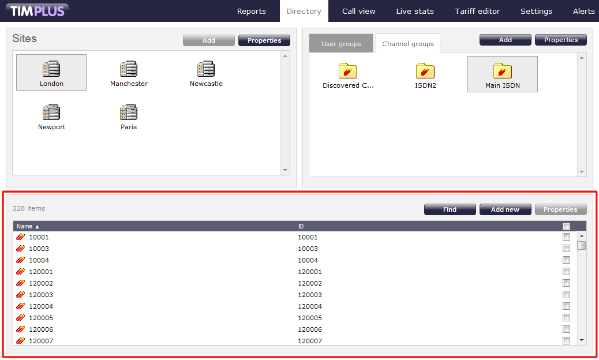
Task: Open the Tariff editor menu
Action: point(477,11)
